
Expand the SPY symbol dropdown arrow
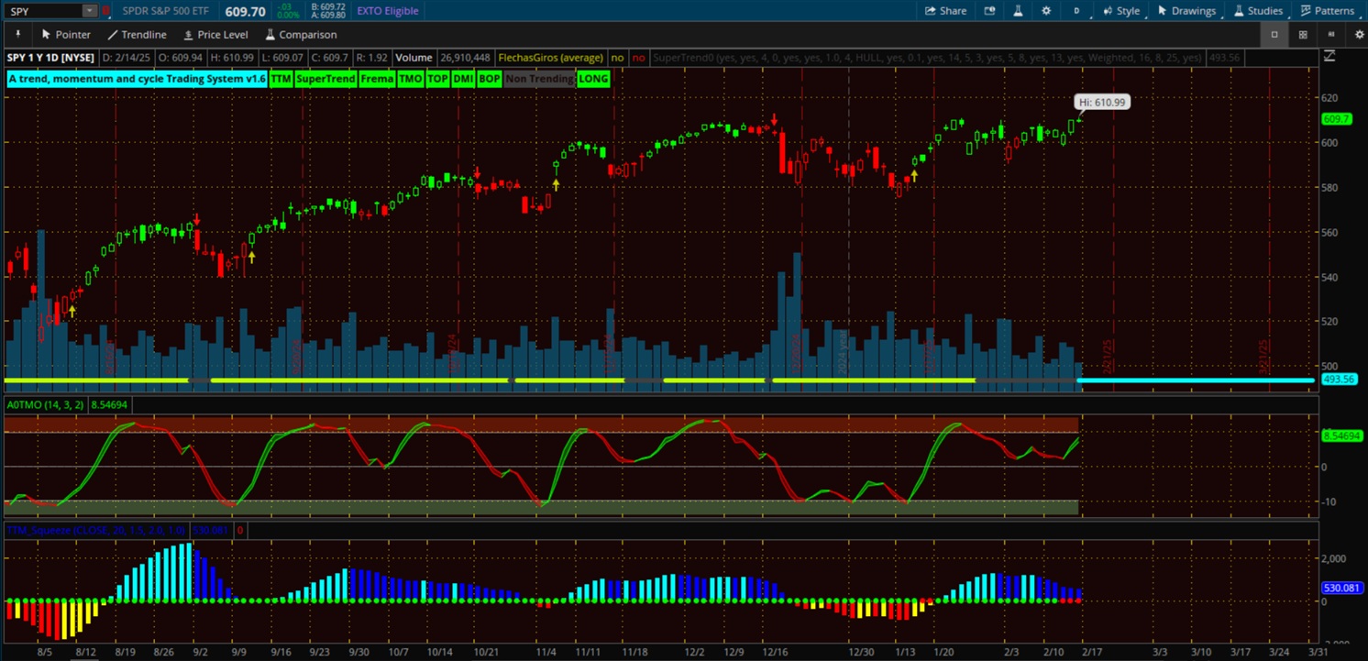click(89, 11)
